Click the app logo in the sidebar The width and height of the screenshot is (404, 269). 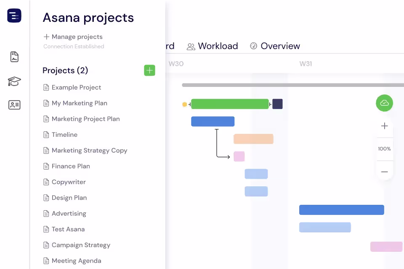(14, 16)
